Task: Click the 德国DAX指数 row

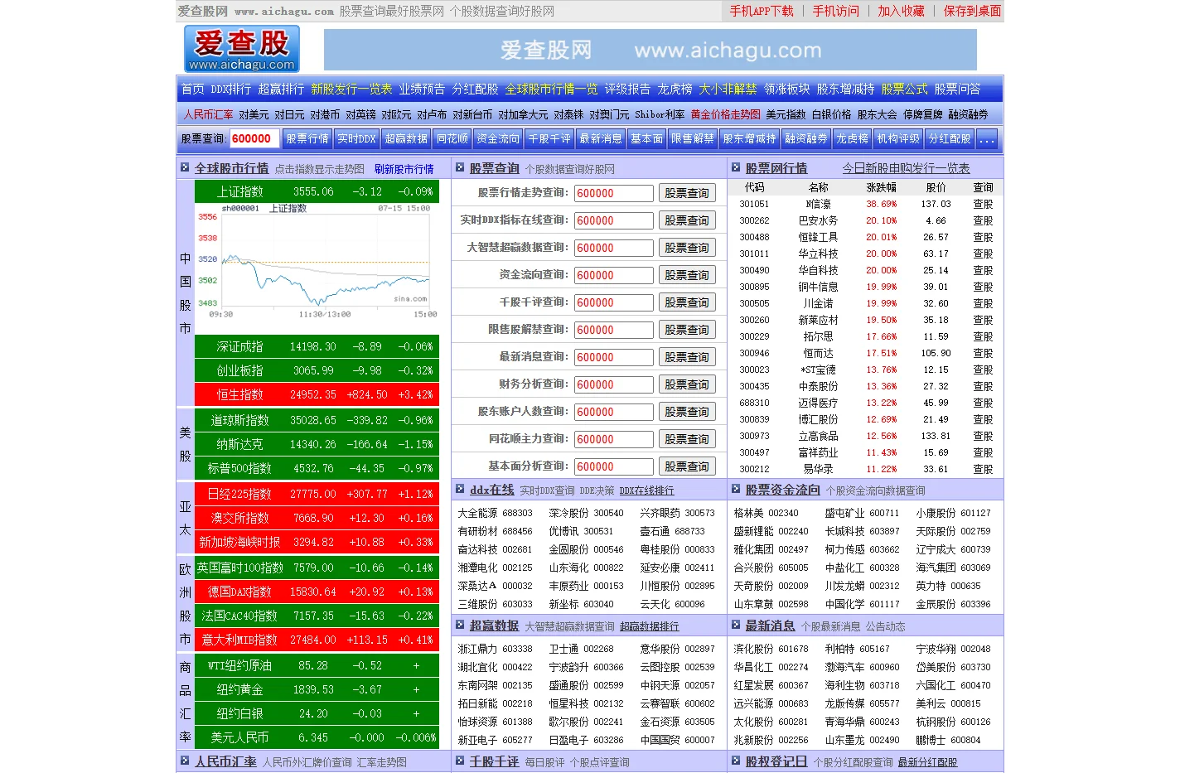Action: point(317,592)
